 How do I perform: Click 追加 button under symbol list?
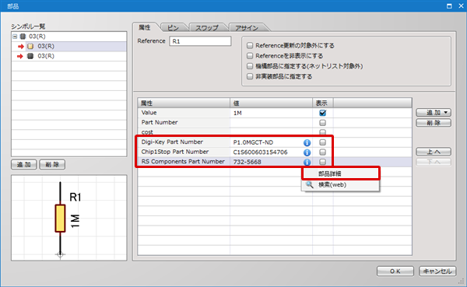[24, 165]
